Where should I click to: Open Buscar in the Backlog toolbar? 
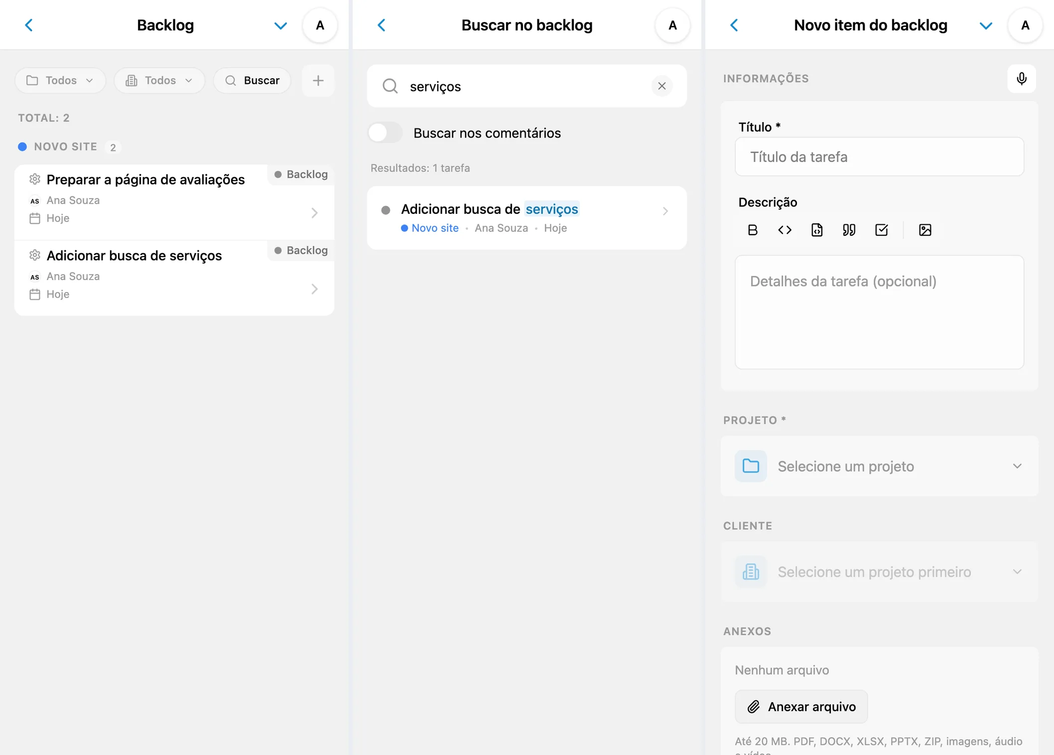point(252,81)
